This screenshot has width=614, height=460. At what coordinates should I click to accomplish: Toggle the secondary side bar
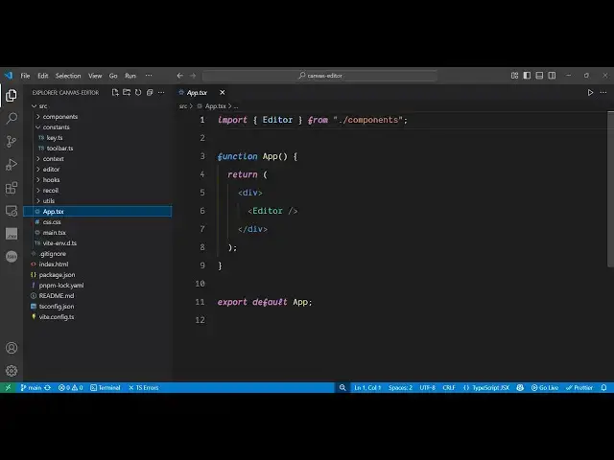pyautogui.click(x=552, y=76)
